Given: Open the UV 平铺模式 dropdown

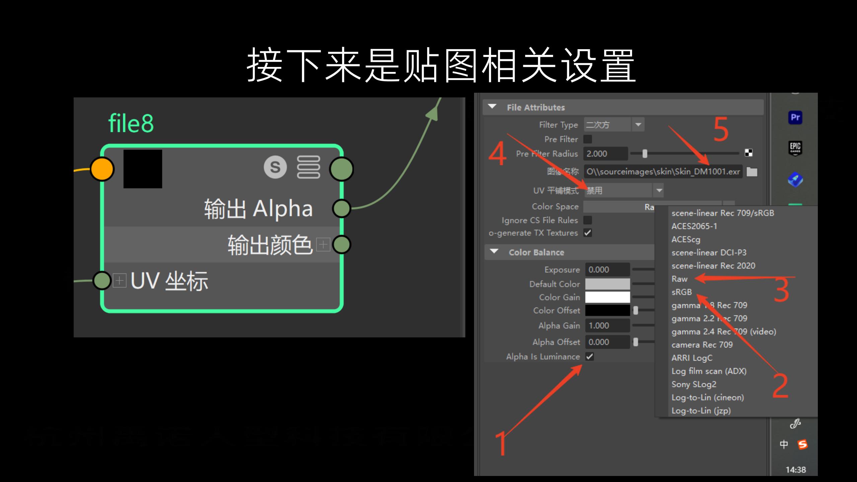Looking at the screenshot, I should point(624,190).
